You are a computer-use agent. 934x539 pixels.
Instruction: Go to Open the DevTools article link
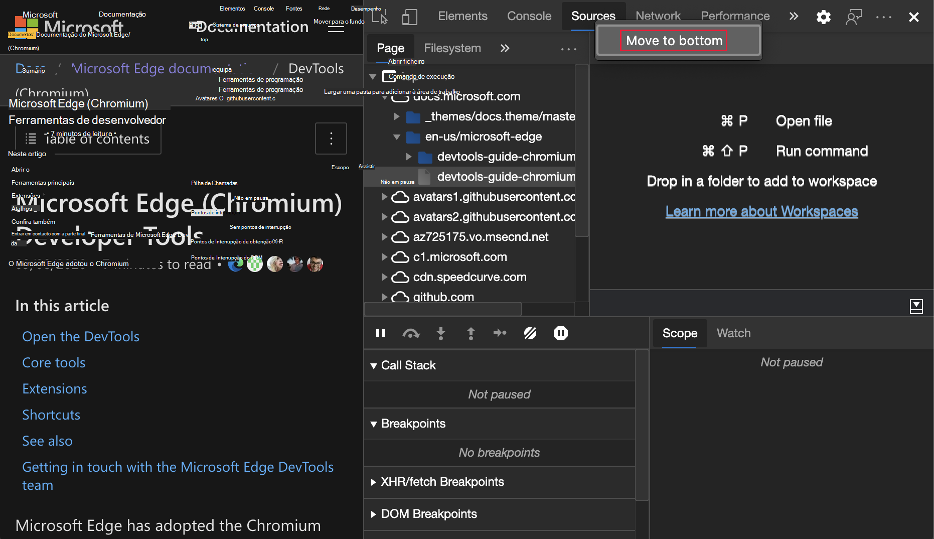pyautogui.click(x=81, y=337)
